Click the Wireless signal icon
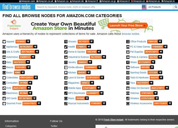Viewport: 178px width, 128px height. [x=128, y=99]
